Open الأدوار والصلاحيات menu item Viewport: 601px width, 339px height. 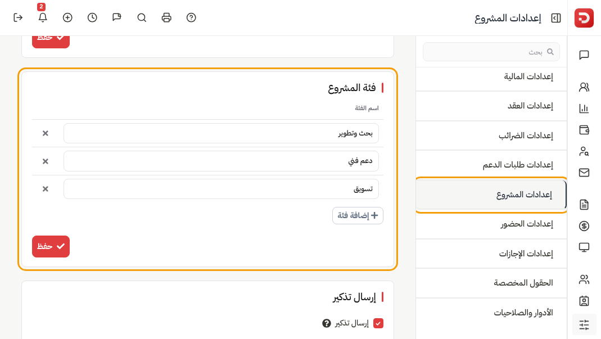coord(491,313)
